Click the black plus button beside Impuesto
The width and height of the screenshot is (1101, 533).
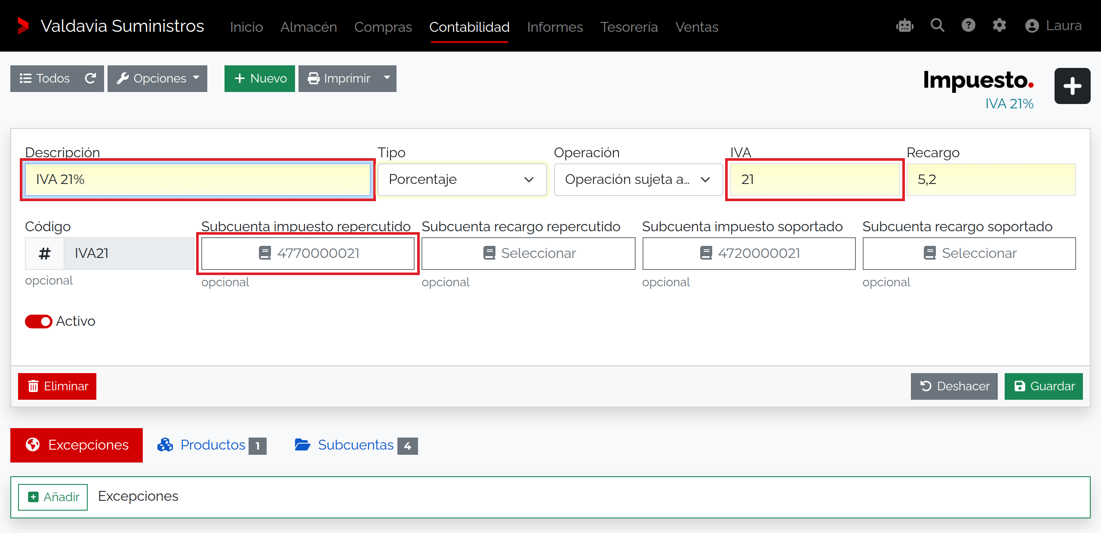pyautogui.click(x=1073, y=86)
